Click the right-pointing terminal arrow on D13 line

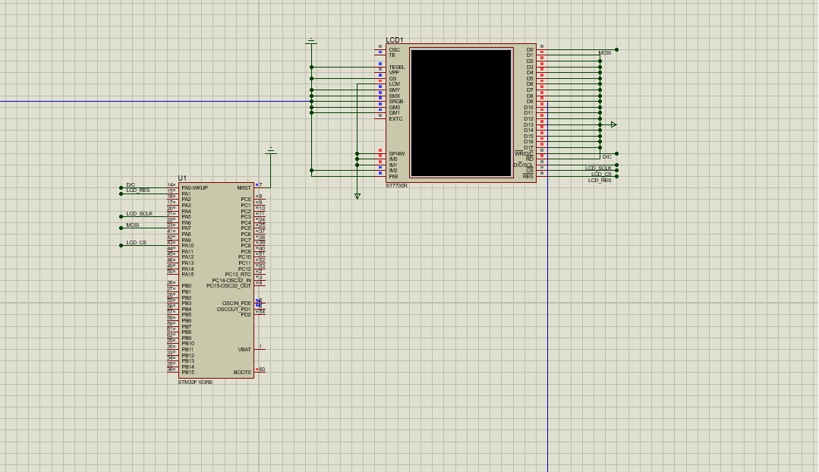(x=614, y=124)
